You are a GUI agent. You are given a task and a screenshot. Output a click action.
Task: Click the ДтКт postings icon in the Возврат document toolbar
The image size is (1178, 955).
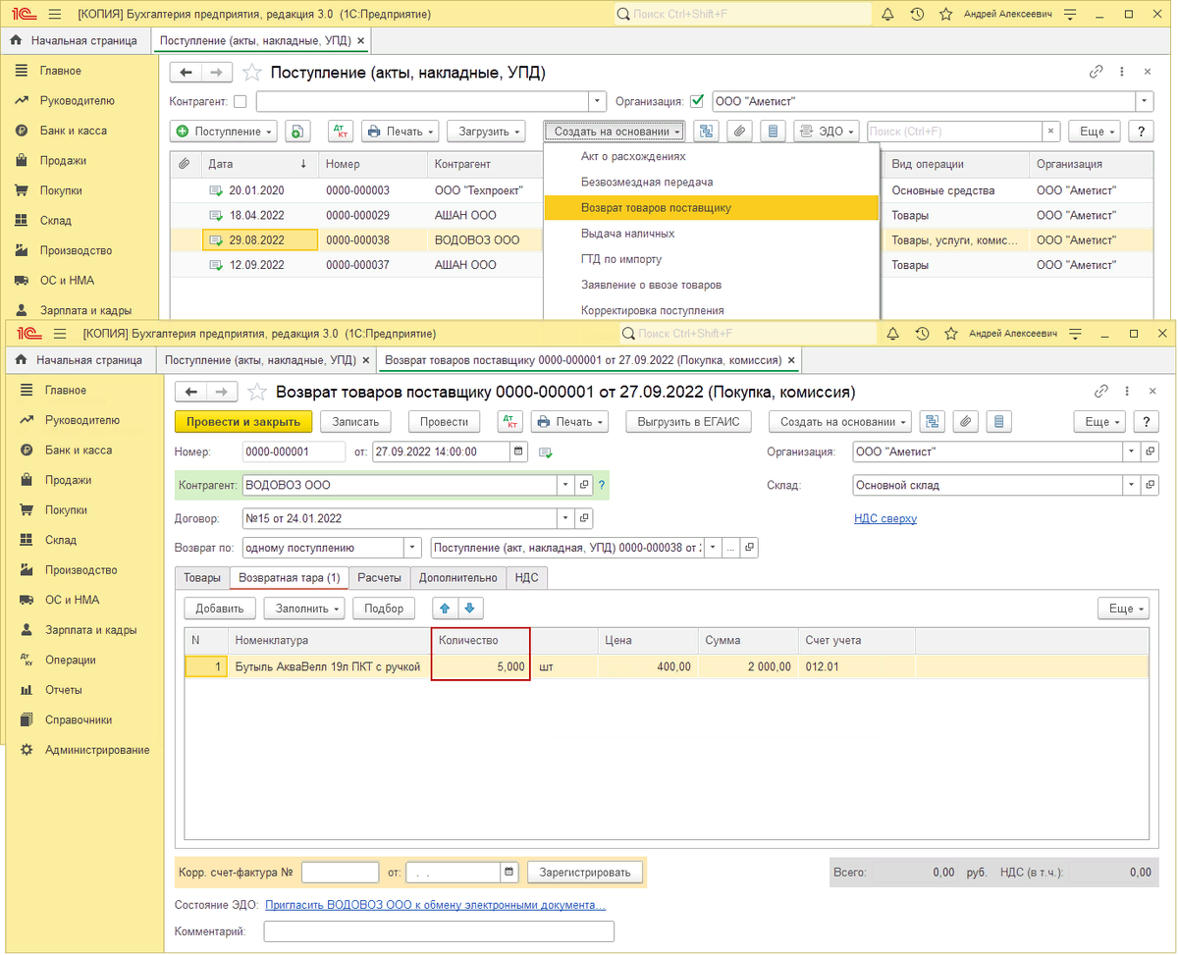click(x=509, y=421)
